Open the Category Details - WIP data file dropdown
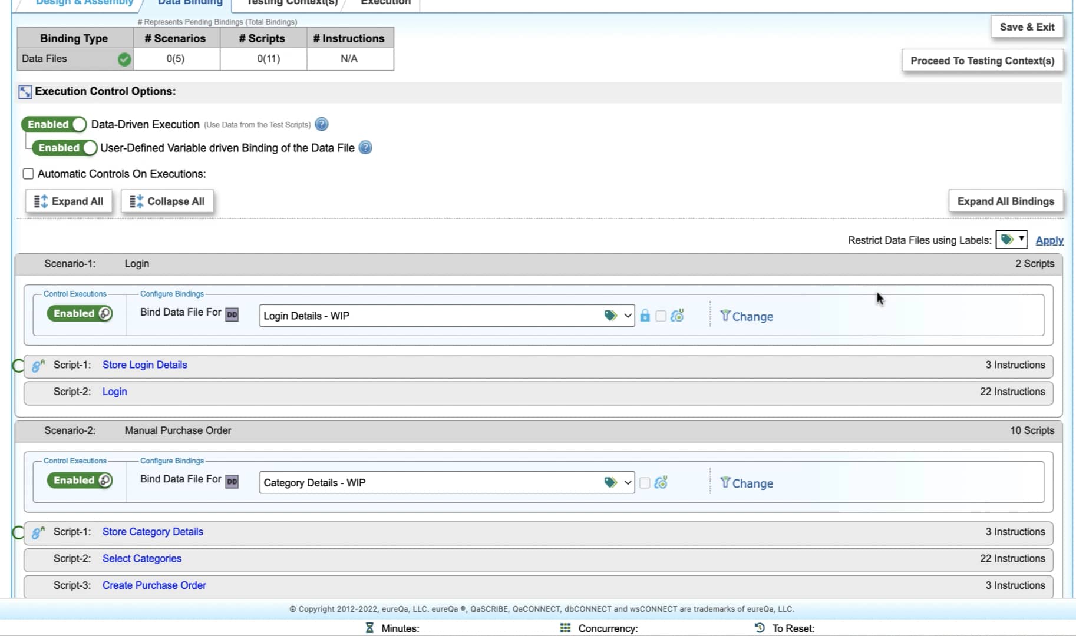The width and height of the screenshot is (1076, 636). tap(627, 482)
